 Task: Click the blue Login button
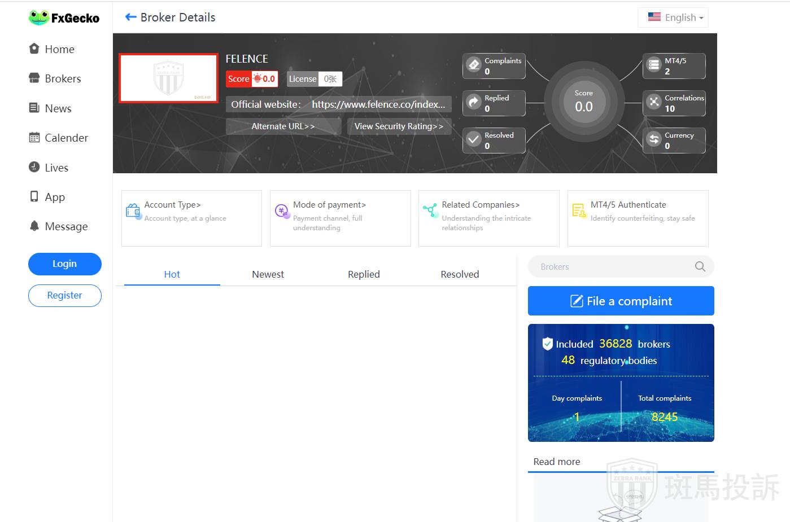[65, 264]
